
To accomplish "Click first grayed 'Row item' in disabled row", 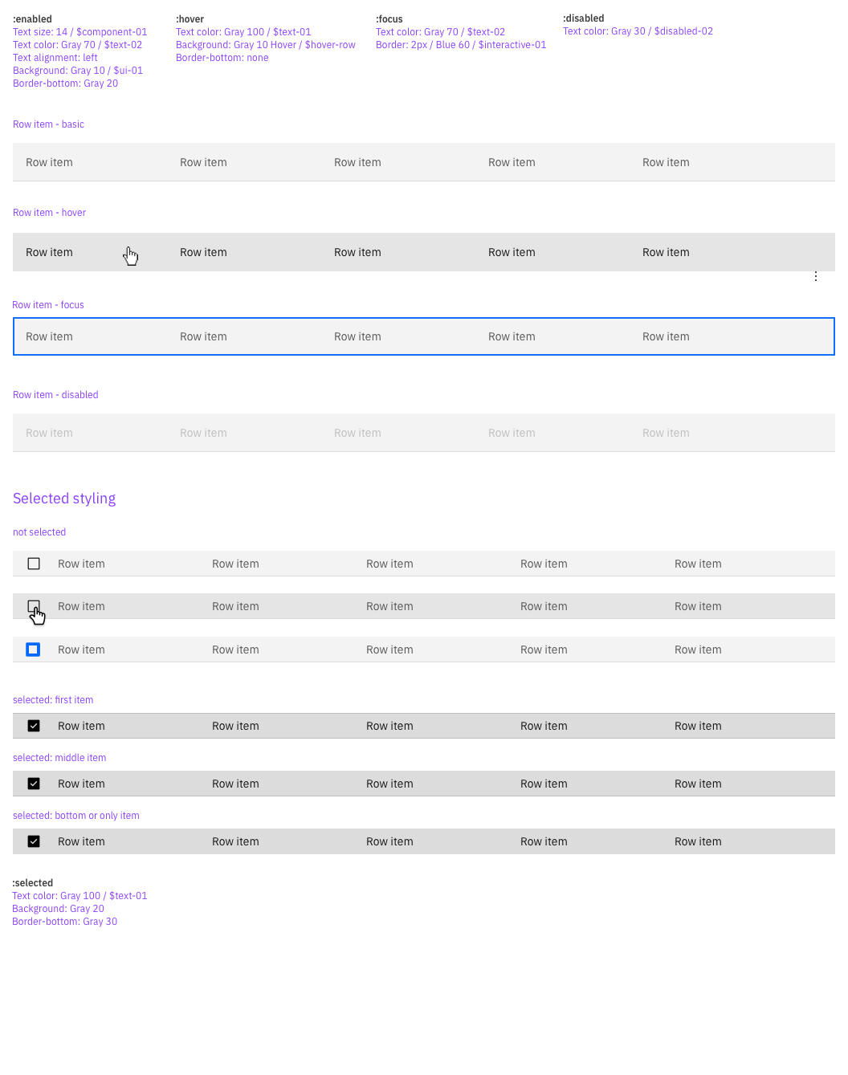I will coord(49,433).
